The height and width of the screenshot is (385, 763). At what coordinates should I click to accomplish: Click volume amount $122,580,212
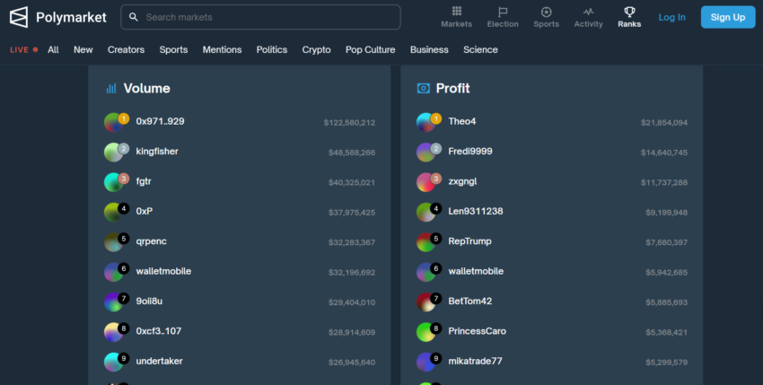coord(349,123)
